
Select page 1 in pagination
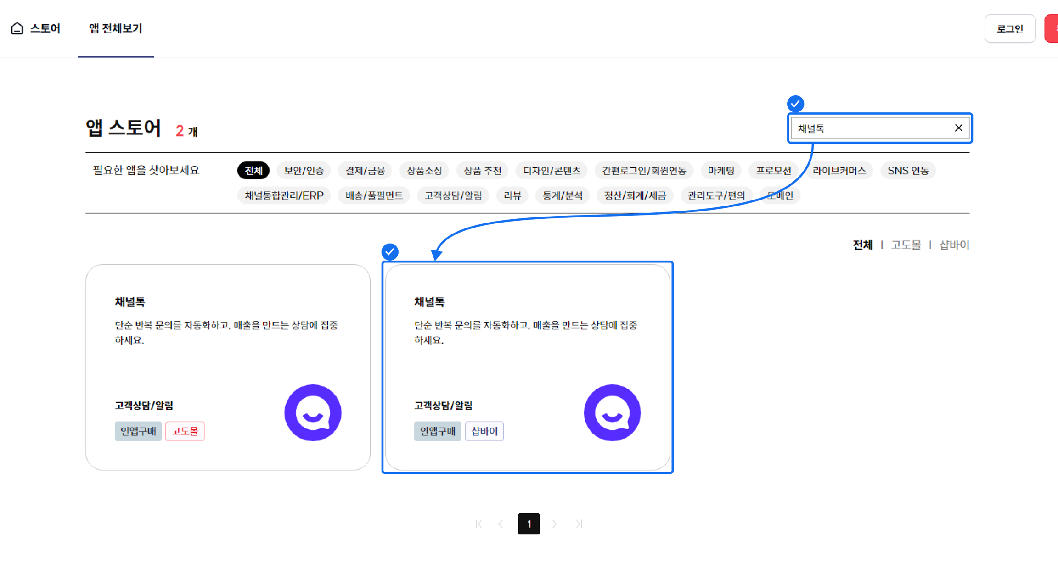tap(529, 524)
